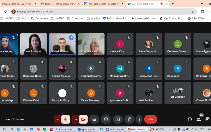Open the EdEra – online educ... bookmark
211x132 pixels.
click(x=115, y=18)
